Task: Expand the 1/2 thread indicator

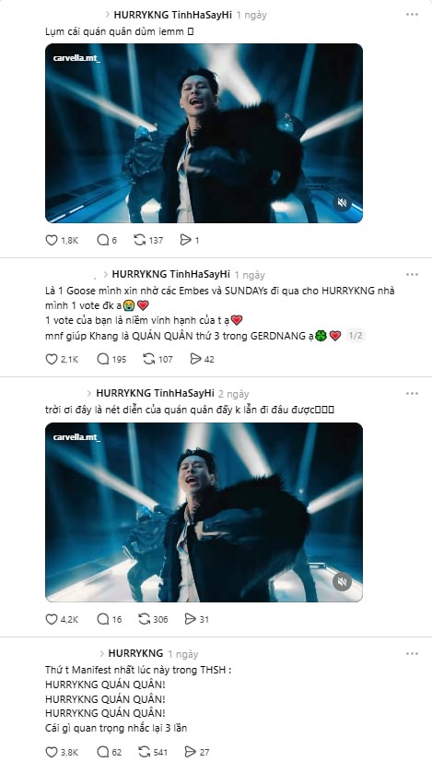Action: pyautogui.click(x=356, y=336)
